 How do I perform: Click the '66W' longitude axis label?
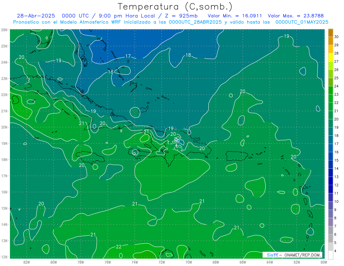pos(243,262)
